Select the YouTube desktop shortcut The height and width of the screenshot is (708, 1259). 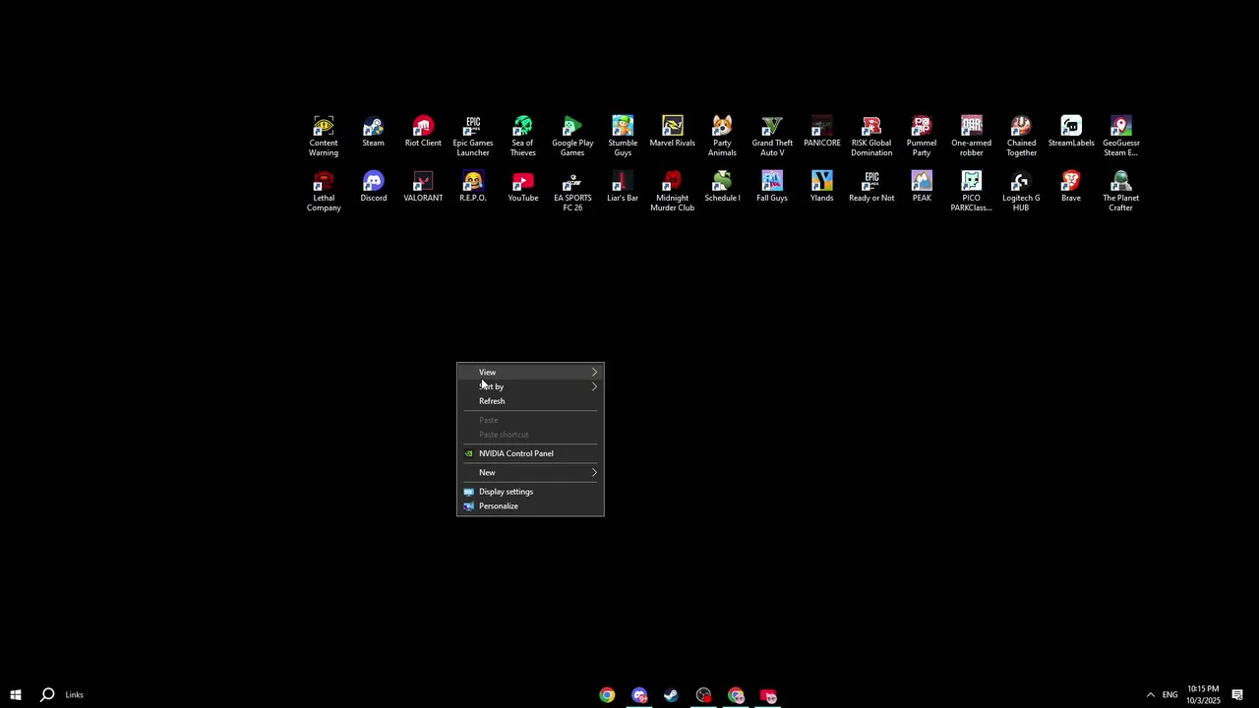522,187
